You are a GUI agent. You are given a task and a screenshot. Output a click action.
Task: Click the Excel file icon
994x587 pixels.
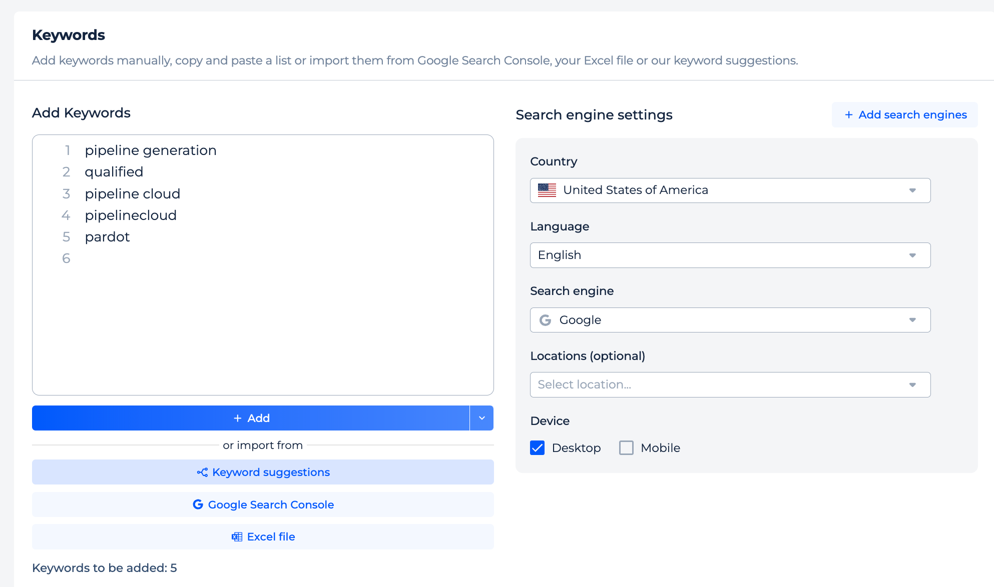tap(237, 536)
